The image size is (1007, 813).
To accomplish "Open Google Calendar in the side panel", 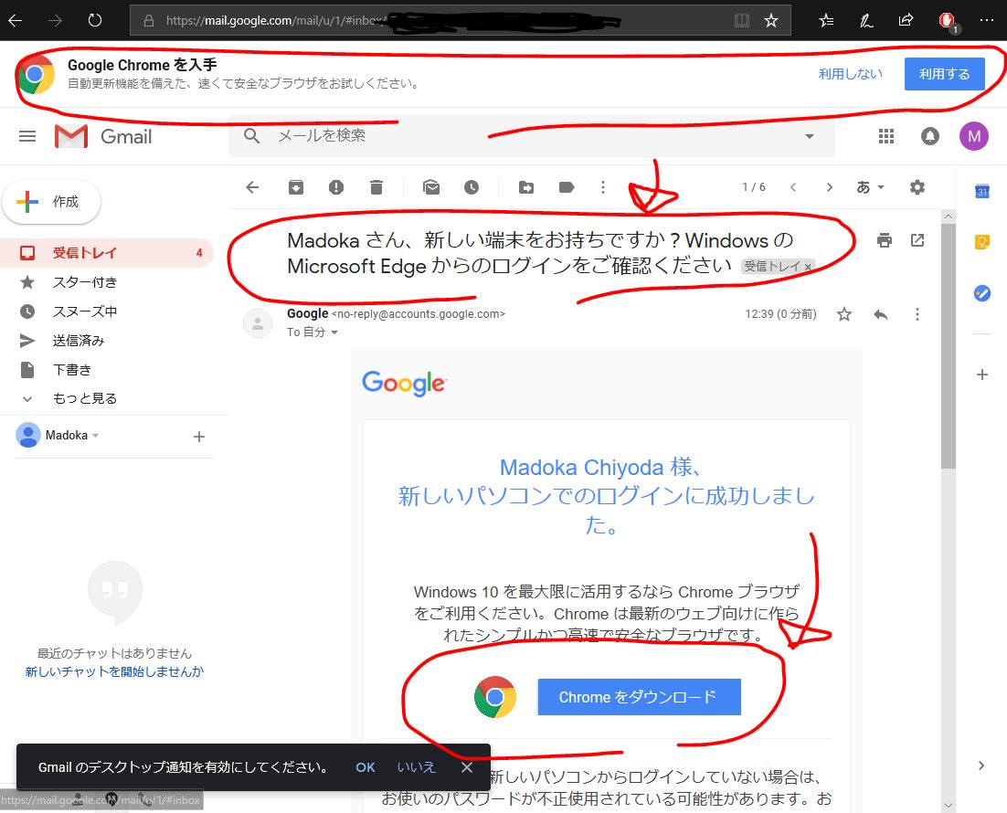I will tap(982, 191).
